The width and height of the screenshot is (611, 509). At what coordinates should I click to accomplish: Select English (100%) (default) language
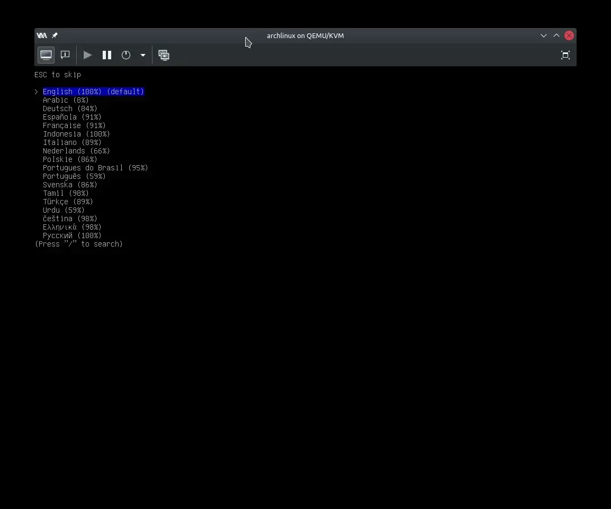tap(93, 92)
